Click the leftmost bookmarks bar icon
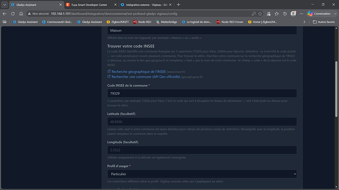 tap(4, 22)
